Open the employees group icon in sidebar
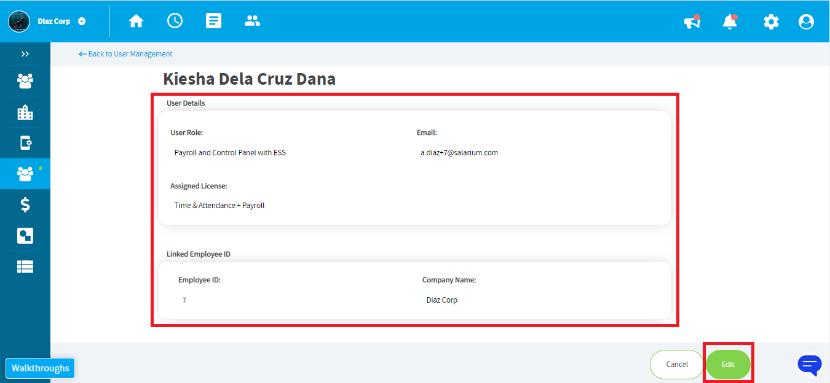Image resolution: width=830 pixels, height=383 pixels. (x=25, y=80)
